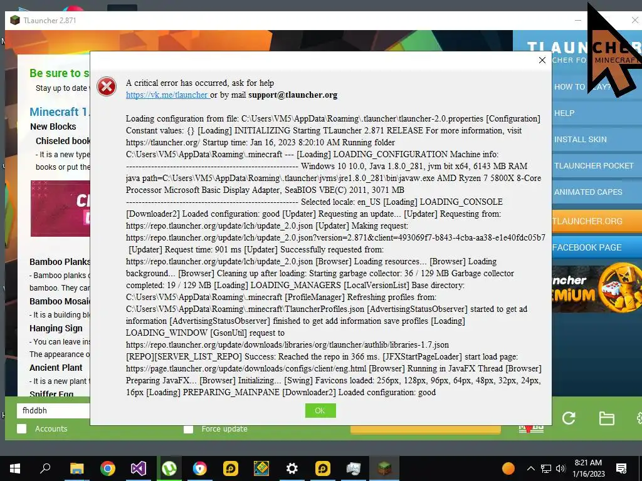Image resolution: width=642 pixels, height=481 pixels.
Task: Click the orange circle tray icon
Action: tap(508, 468)
